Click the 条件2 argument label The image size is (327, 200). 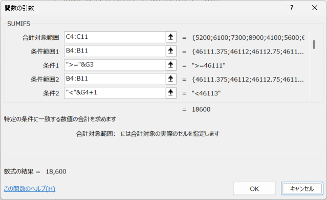[51, 93]
